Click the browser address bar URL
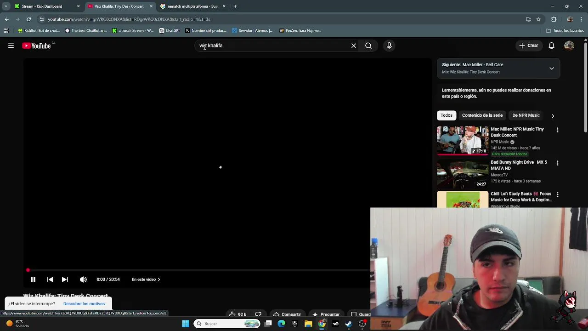Image resolution: width=588 pixels, height=331 pixels. (129, 19)
